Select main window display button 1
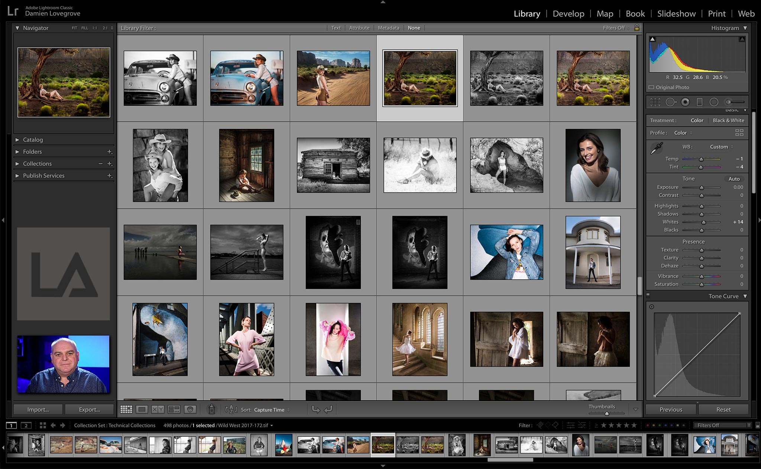Image resolution: width=761 pixels, height=469 pixels. pyautogui.click(x=12, y=425)
